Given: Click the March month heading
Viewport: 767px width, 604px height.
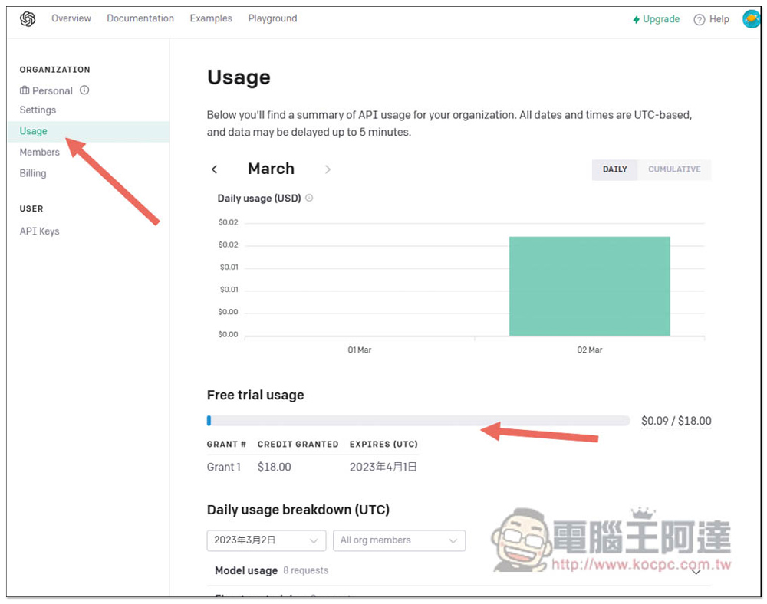Looking at the screenshot, I should coord(271,169).
